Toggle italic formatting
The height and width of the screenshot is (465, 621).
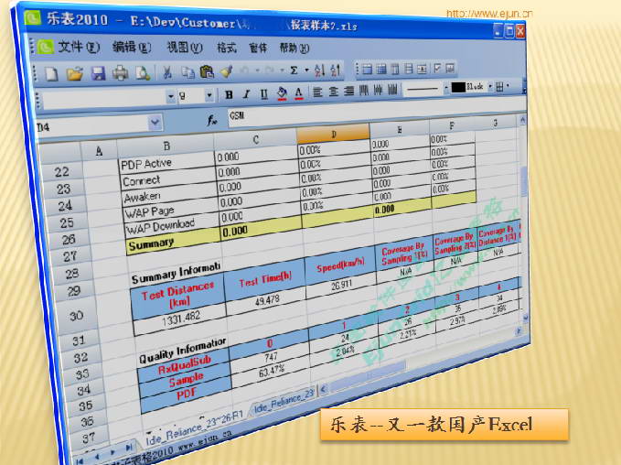point(246,94)
